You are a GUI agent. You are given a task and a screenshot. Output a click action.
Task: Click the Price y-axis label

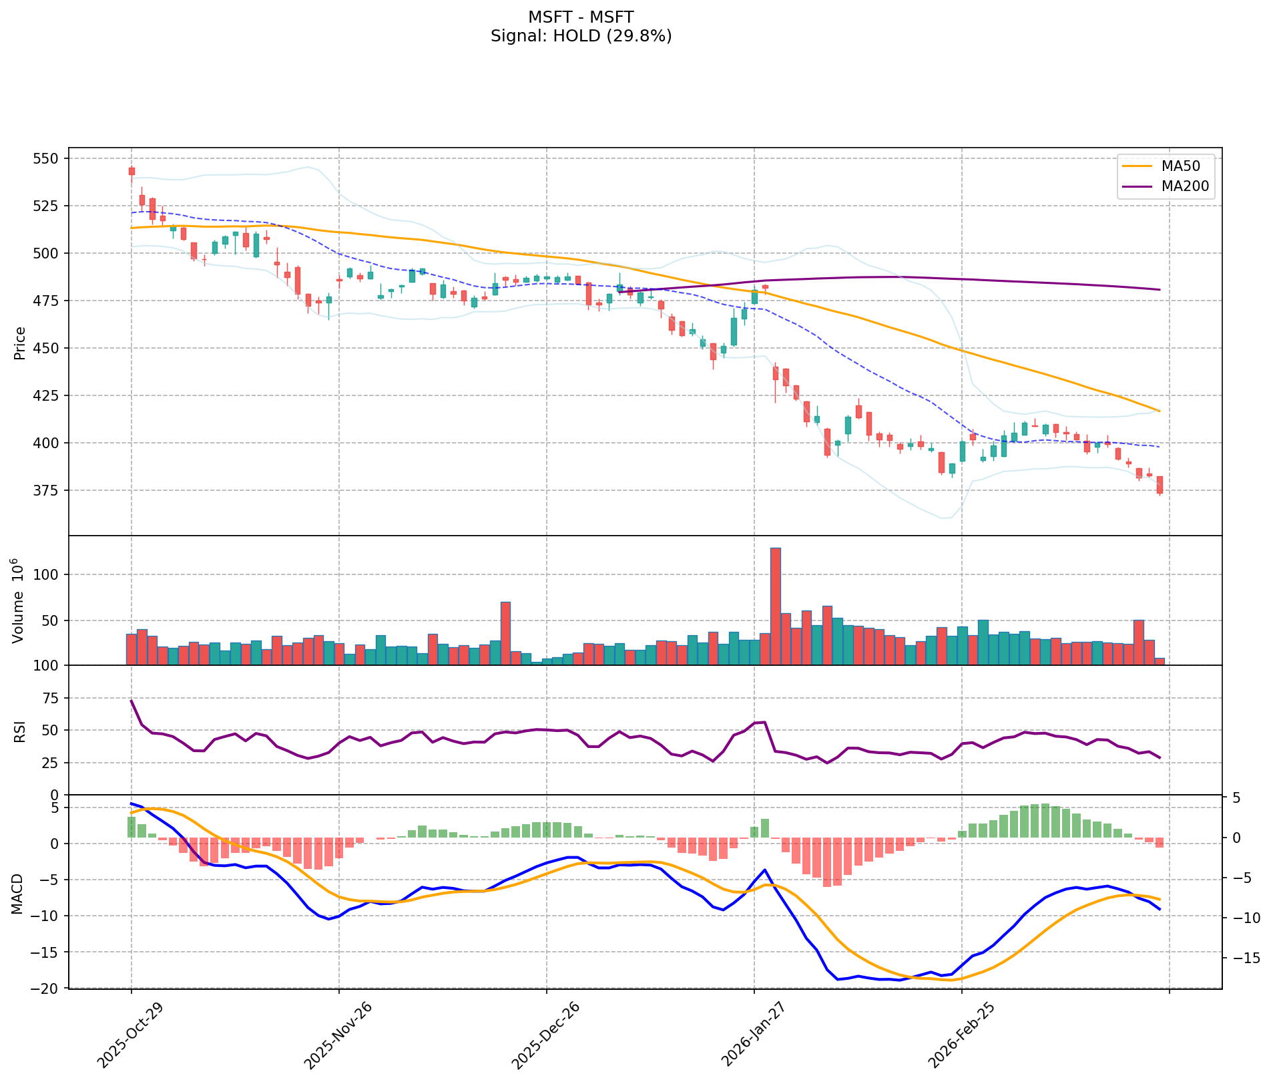coord(20,343)
